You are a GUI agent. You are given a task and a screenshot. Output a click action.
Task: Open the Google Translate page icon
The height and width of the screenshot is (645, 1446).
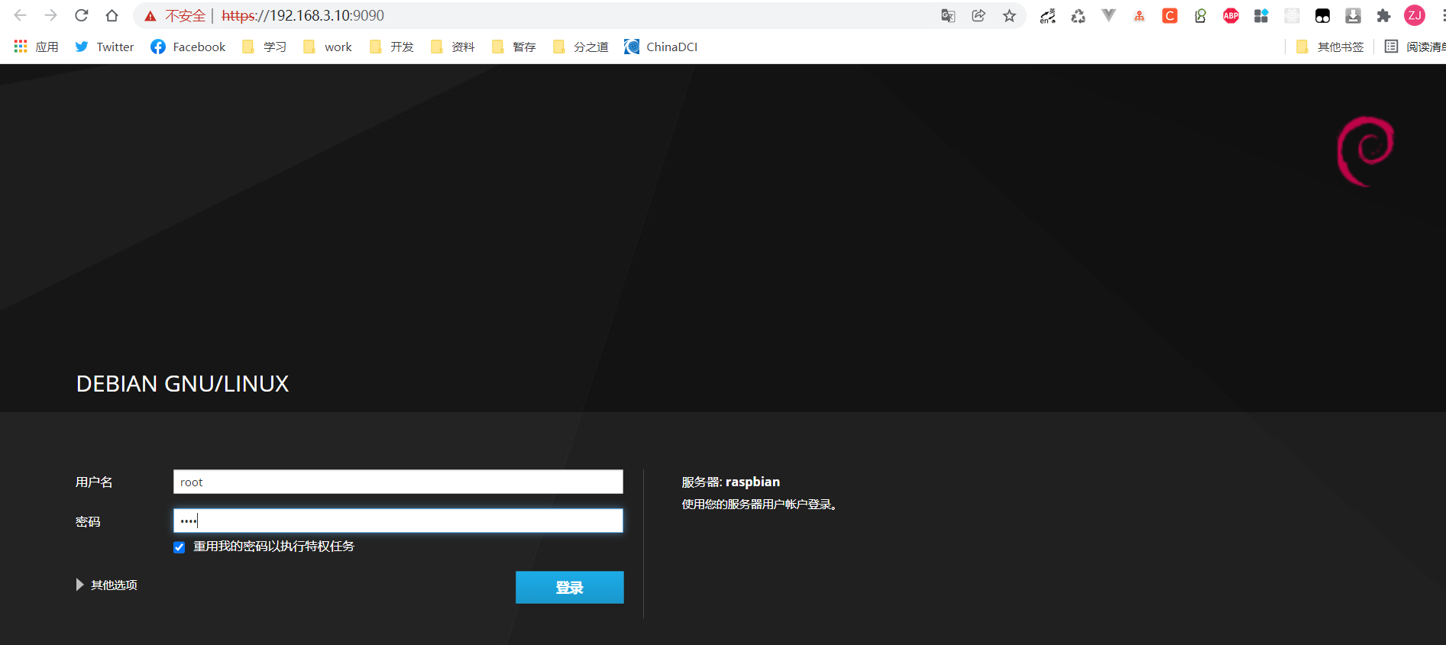pyautogui.click(x=948, y=16)
